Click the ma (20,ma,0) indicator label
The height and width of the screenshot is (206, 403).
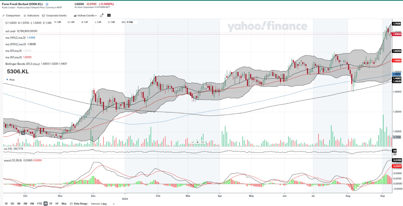point(14,51)
